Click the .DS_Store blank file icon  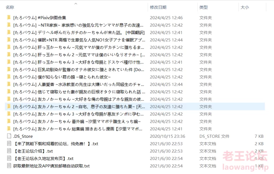[x=9, y=136]
